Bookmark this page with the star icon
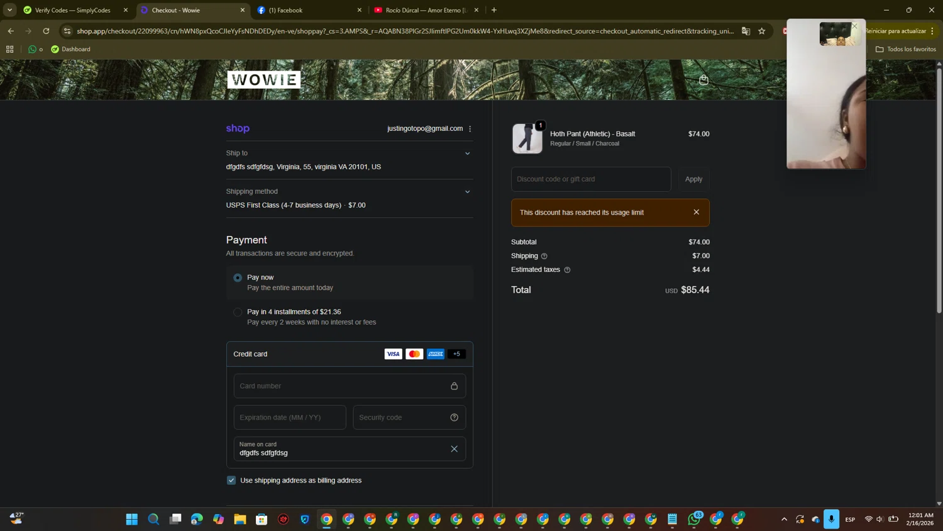This screenshot has height=531, width=943. point(762,31)
